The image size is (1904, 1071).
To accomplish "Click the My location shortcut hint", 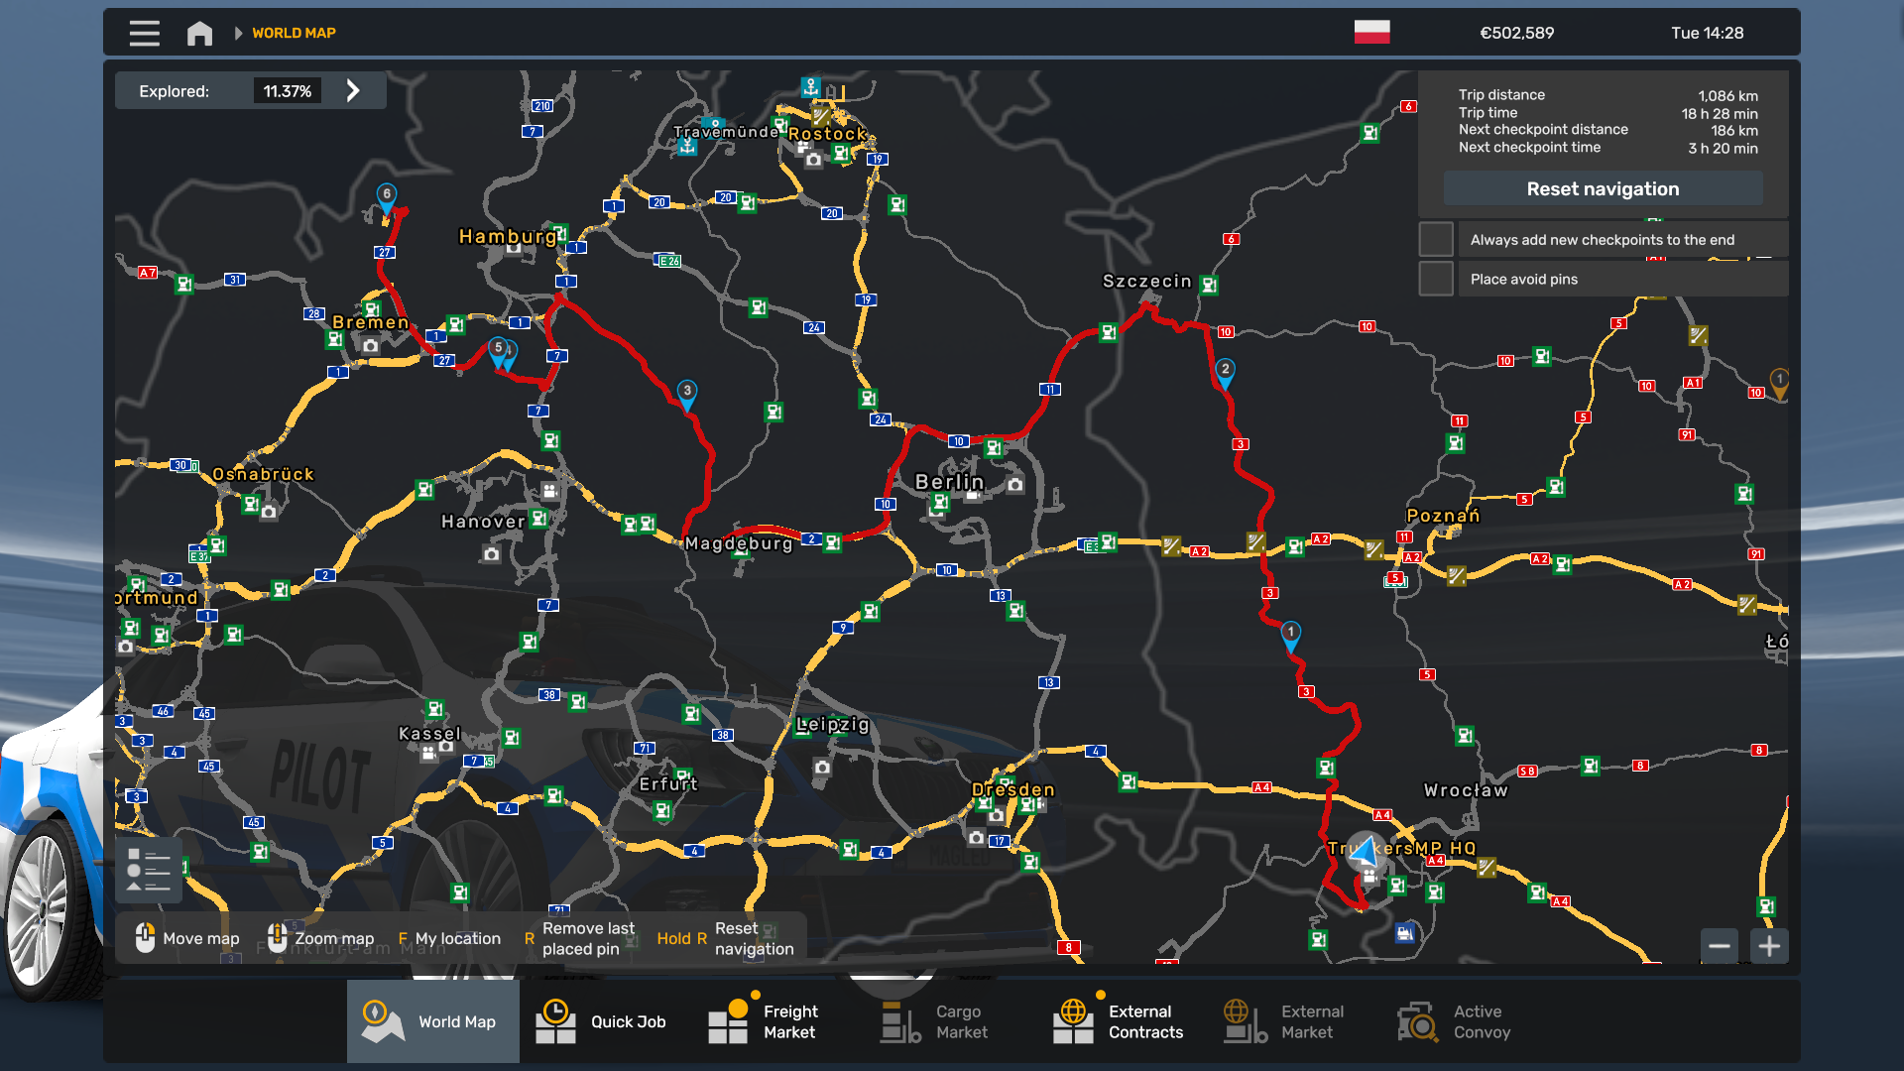I will pos(449,938).
